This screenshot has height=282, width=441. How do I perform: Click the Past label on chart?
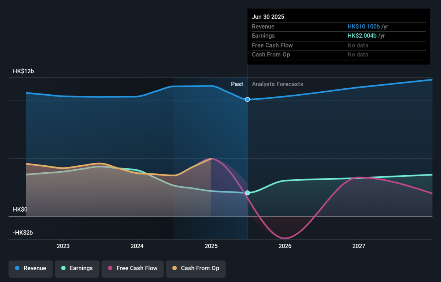click(237, 84)
